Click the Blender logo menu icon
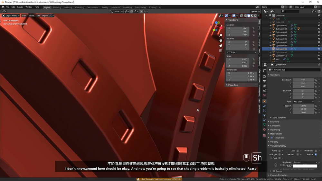Viewport: 322px width, 181px height. 3,7
